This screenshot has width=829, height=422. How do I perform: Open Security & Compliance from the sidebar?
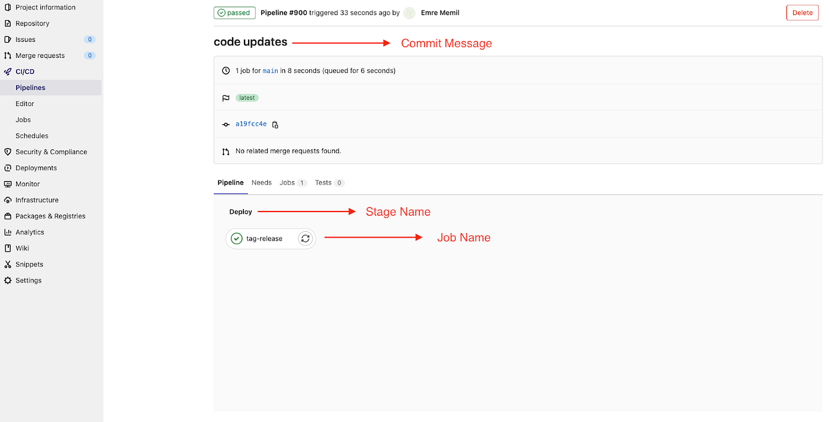(50, 151)
